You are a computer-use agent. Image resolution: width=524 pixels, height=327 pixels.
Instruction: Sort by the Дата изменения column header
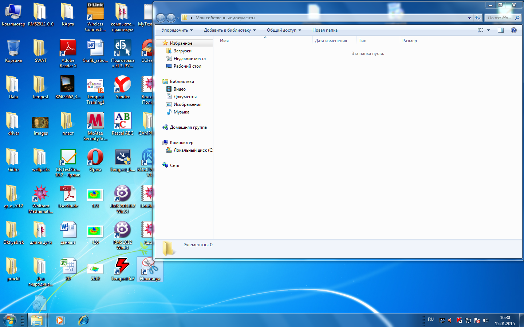click(x=334, y=41)
